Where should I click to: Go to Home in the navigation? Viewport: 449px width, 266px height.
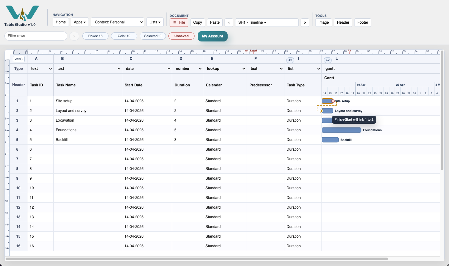(61, 22)
